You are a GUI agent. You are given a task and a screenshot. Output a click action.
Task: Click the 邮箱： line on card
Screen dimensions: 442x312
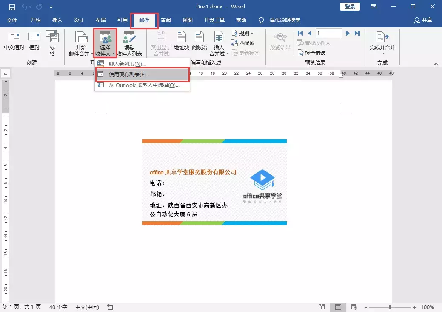157,194
